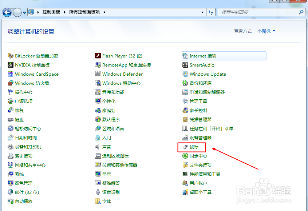Open the Windows Defender icon

coord(98,74)
